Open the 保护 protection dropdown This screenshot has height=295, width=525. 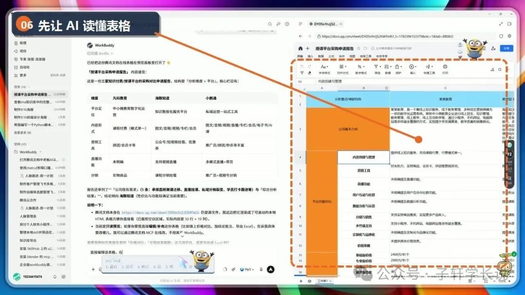(x=398, y=69)
